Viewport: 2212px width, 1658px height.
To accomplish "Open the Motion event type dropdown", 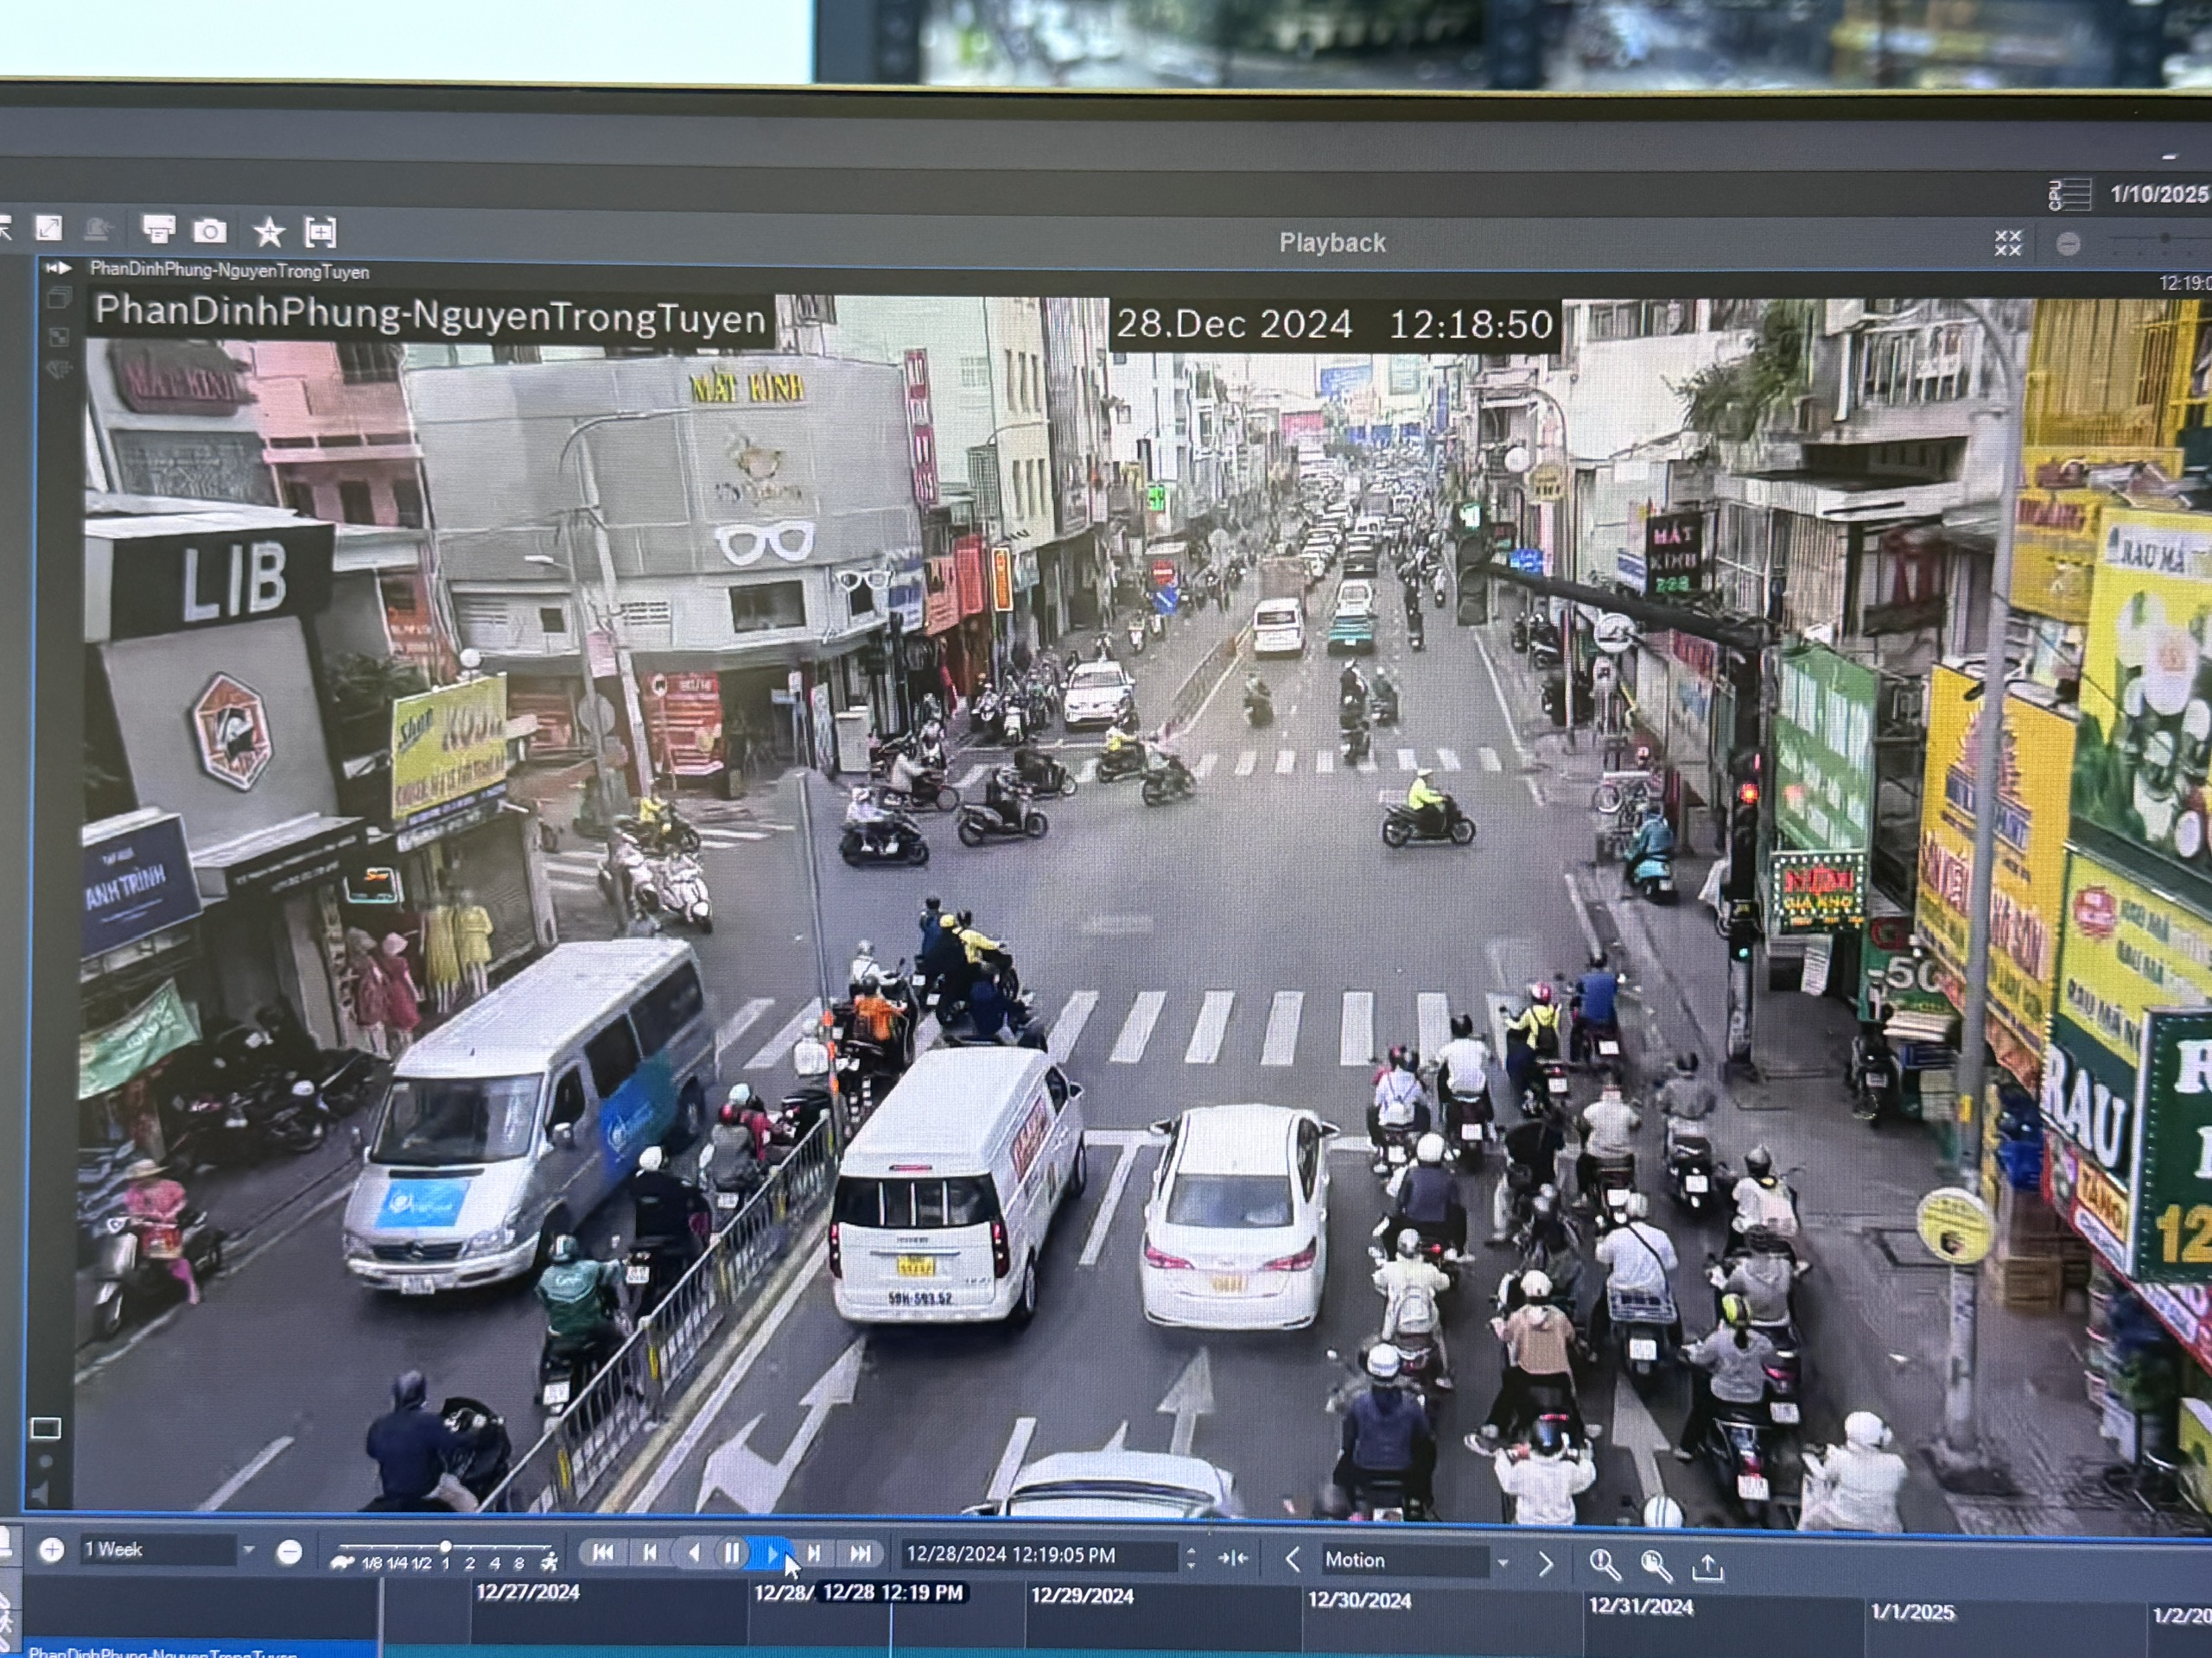I will pos(1502,1562).
